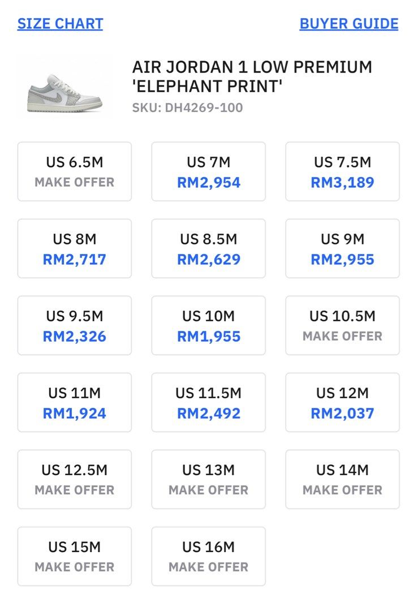The height and width of the screenshot is (611, 413).
Task: Open the Buyer Guide link
Action: (x=349, y=24)
